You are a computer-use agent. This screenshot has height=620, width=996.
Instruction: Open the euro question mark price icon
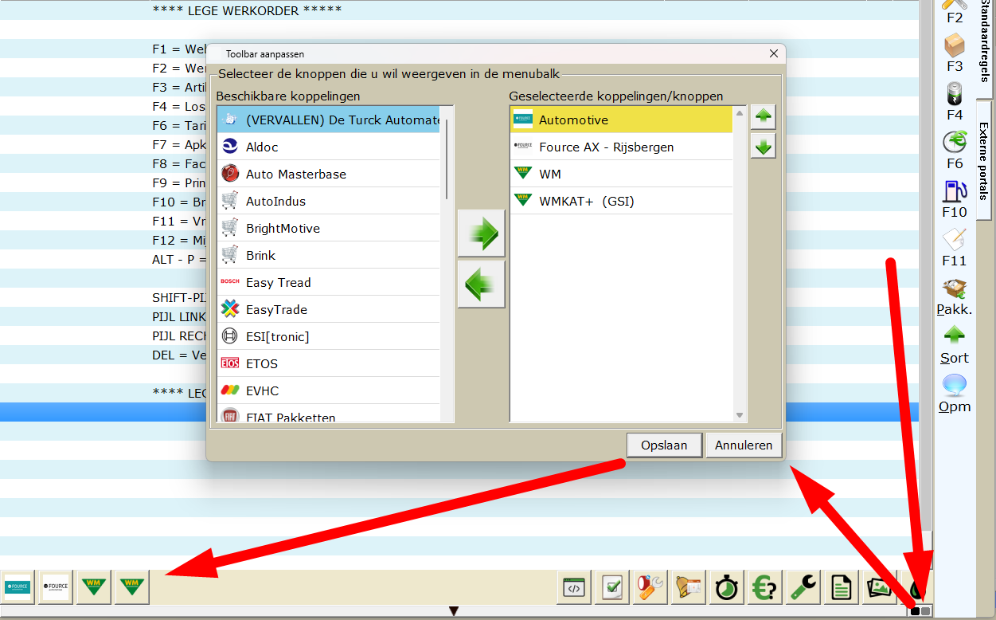pyautogui.click(x=764, y=588)
